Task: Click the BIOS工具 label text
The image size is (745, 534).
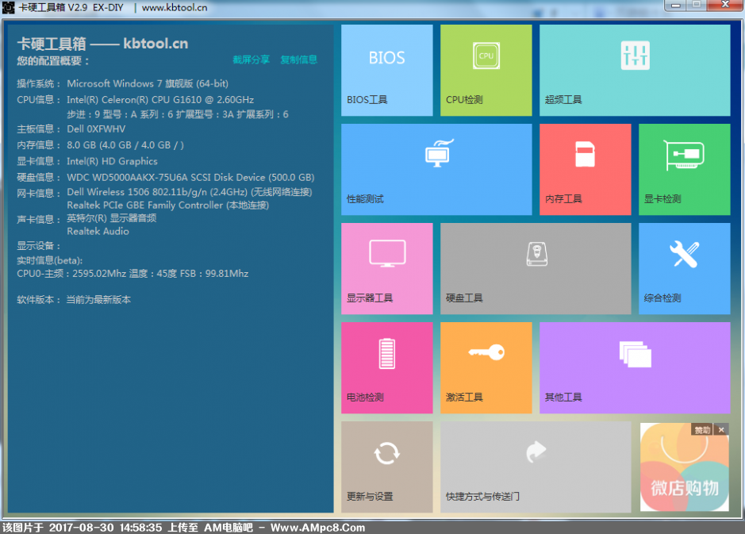Action: [367, 100]
